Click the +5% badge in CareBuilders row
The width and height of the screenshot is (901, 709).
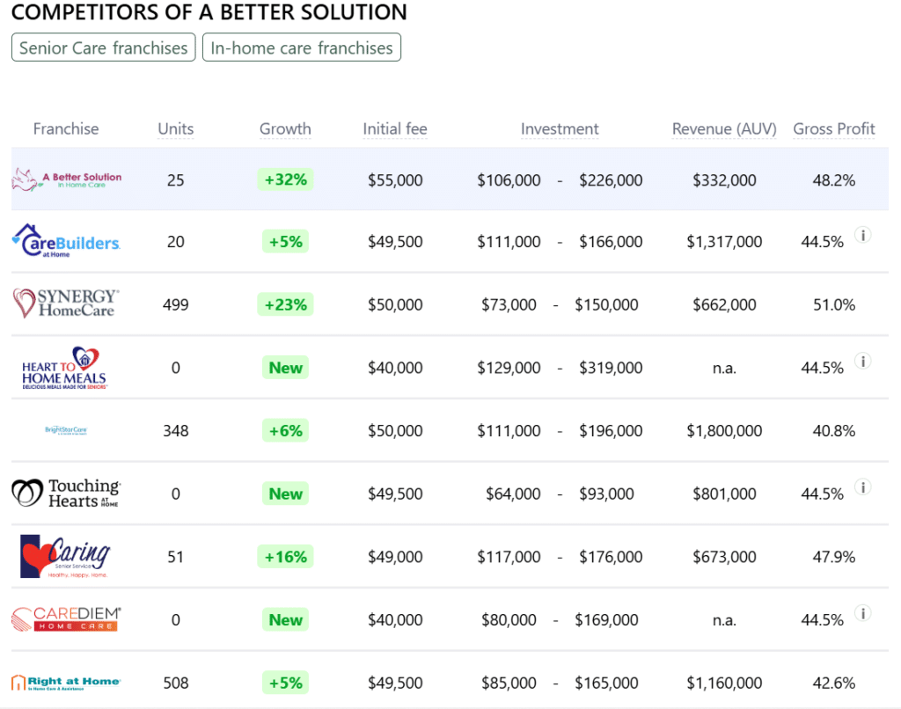(x=286, y=241)
